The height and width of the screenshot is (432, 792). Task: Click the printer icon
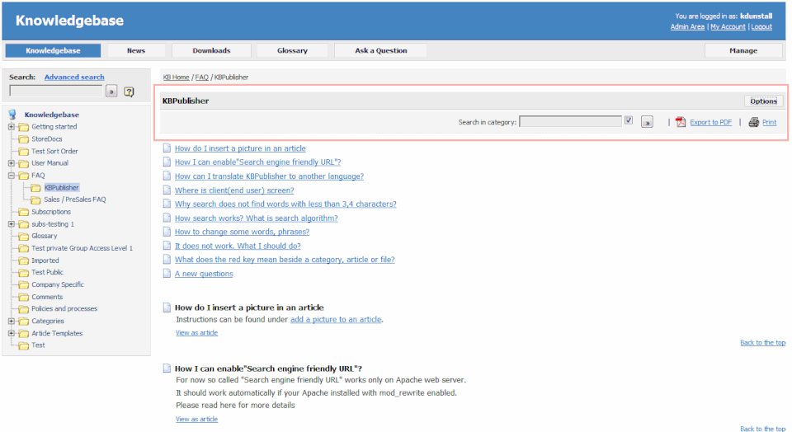pos(753,122)
